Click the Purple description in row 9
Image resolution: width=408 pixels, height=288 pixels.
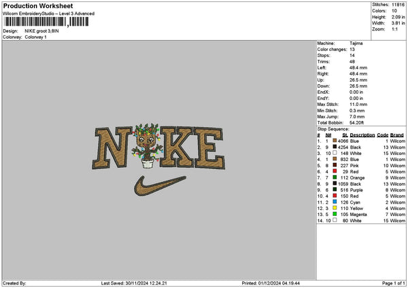[x=356, y=190]
